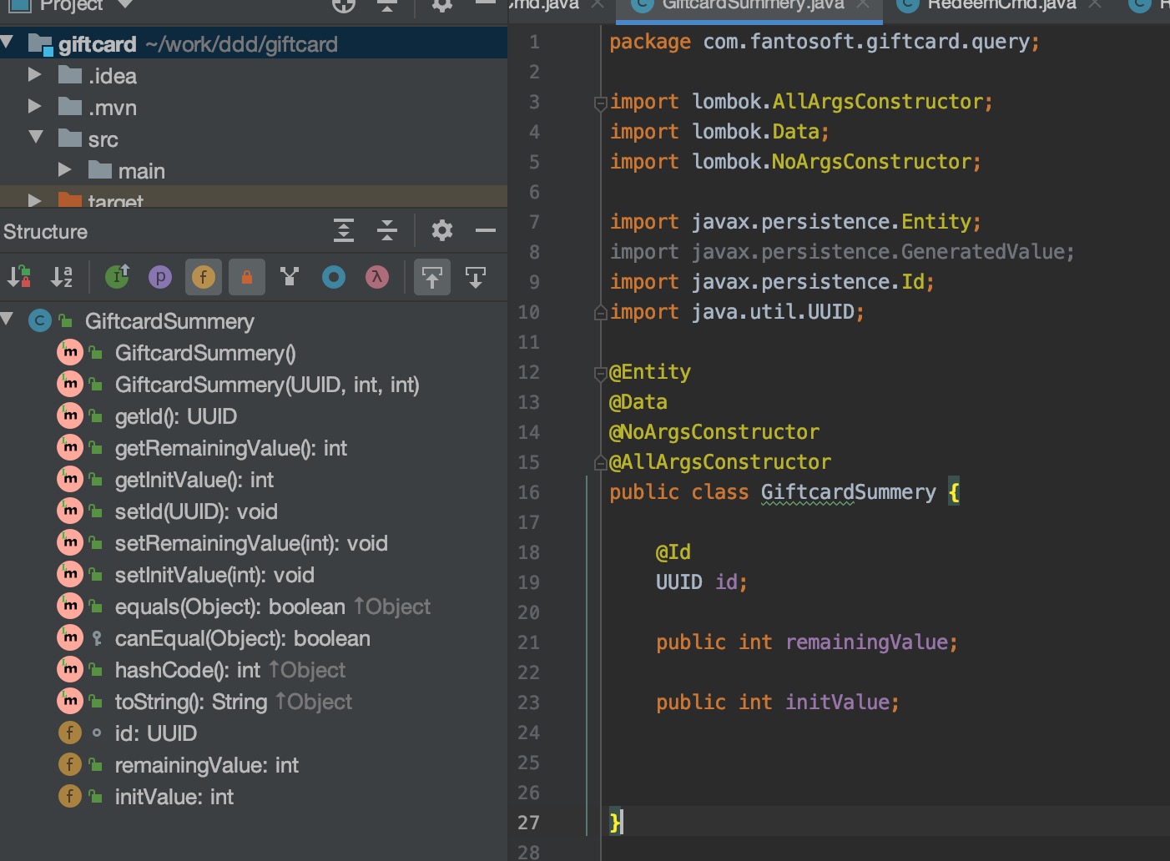This screenshot has width=1170, height=861.
Task: Collapse GiftcardSummery class node in Structure
Action: pyautogui.click(x=8, y=320)
